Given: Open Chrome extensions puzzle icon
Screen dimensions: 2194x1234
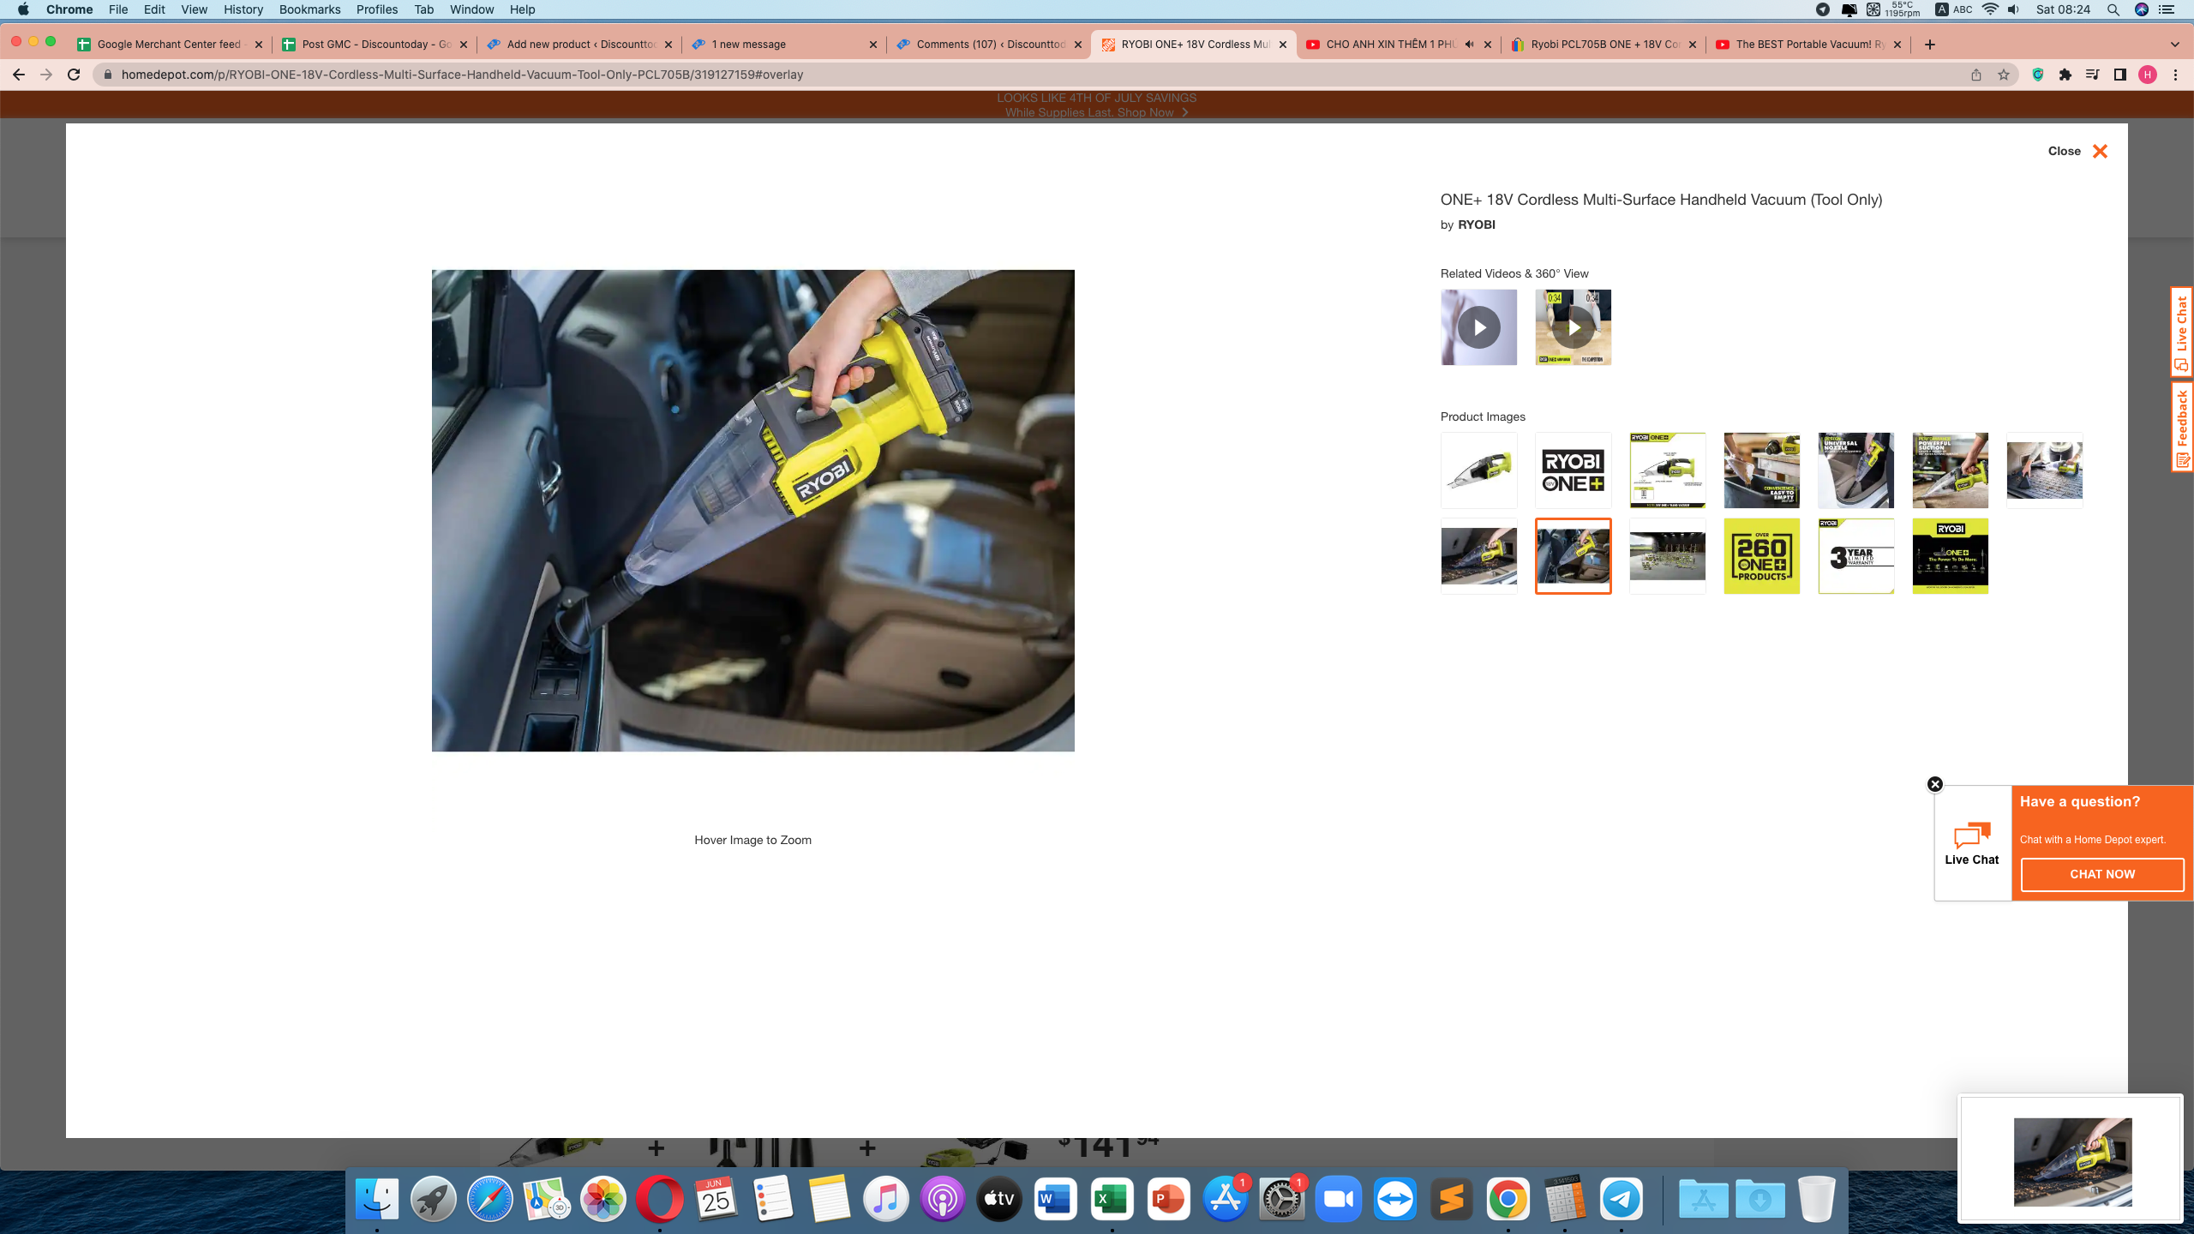Looking at the screenshot, I should (2065, 75).
